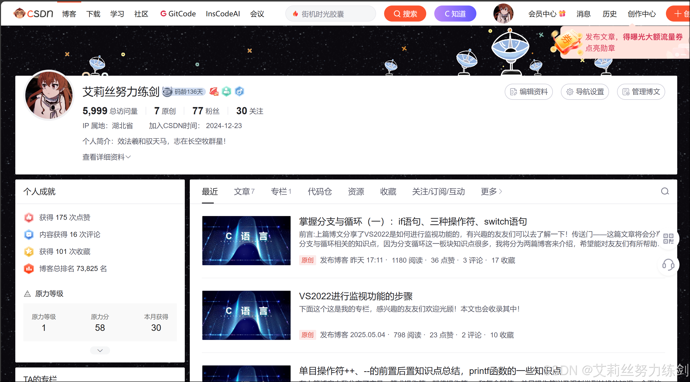
Task: Click the customer service headset icon
Action: coord(668,265)
